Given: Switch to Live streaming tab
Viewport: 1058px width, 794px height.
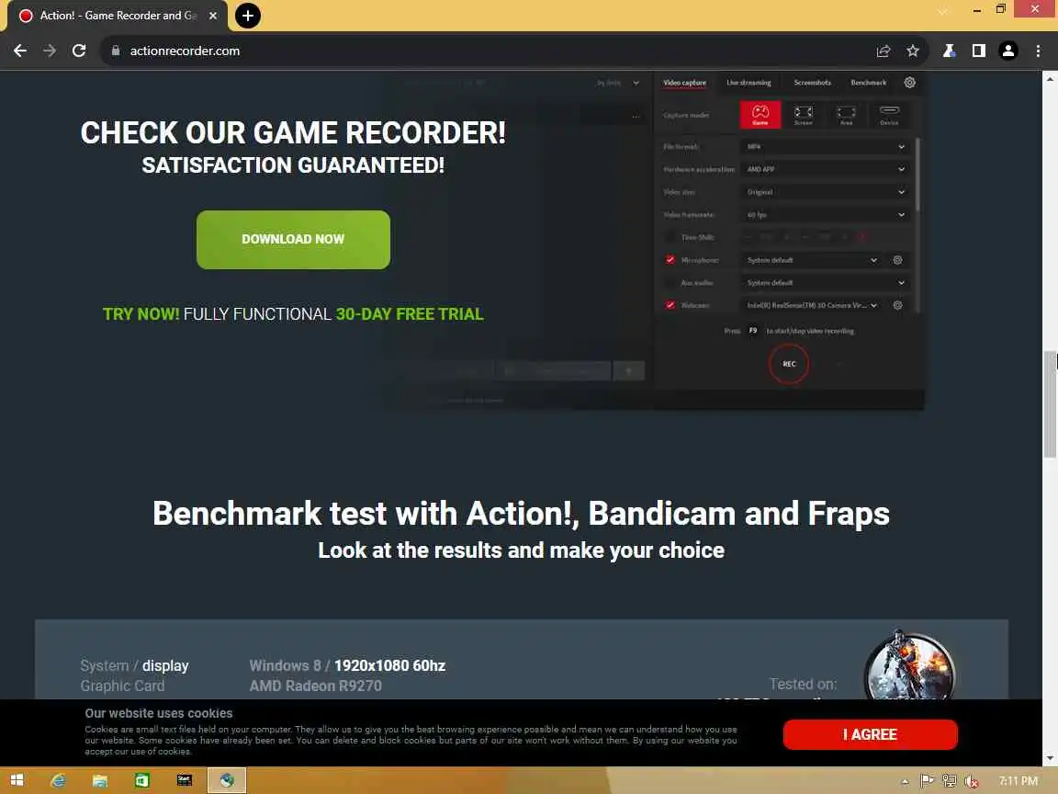Looking at the screenshot, I should [x=748, y=83].
